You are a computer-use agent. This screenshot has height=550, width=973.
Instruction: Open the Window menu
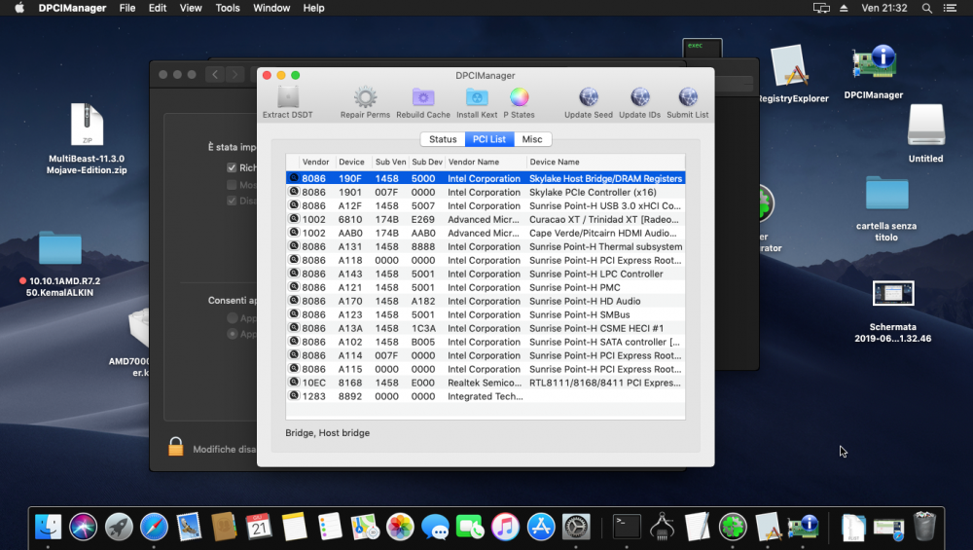(271, 8)
